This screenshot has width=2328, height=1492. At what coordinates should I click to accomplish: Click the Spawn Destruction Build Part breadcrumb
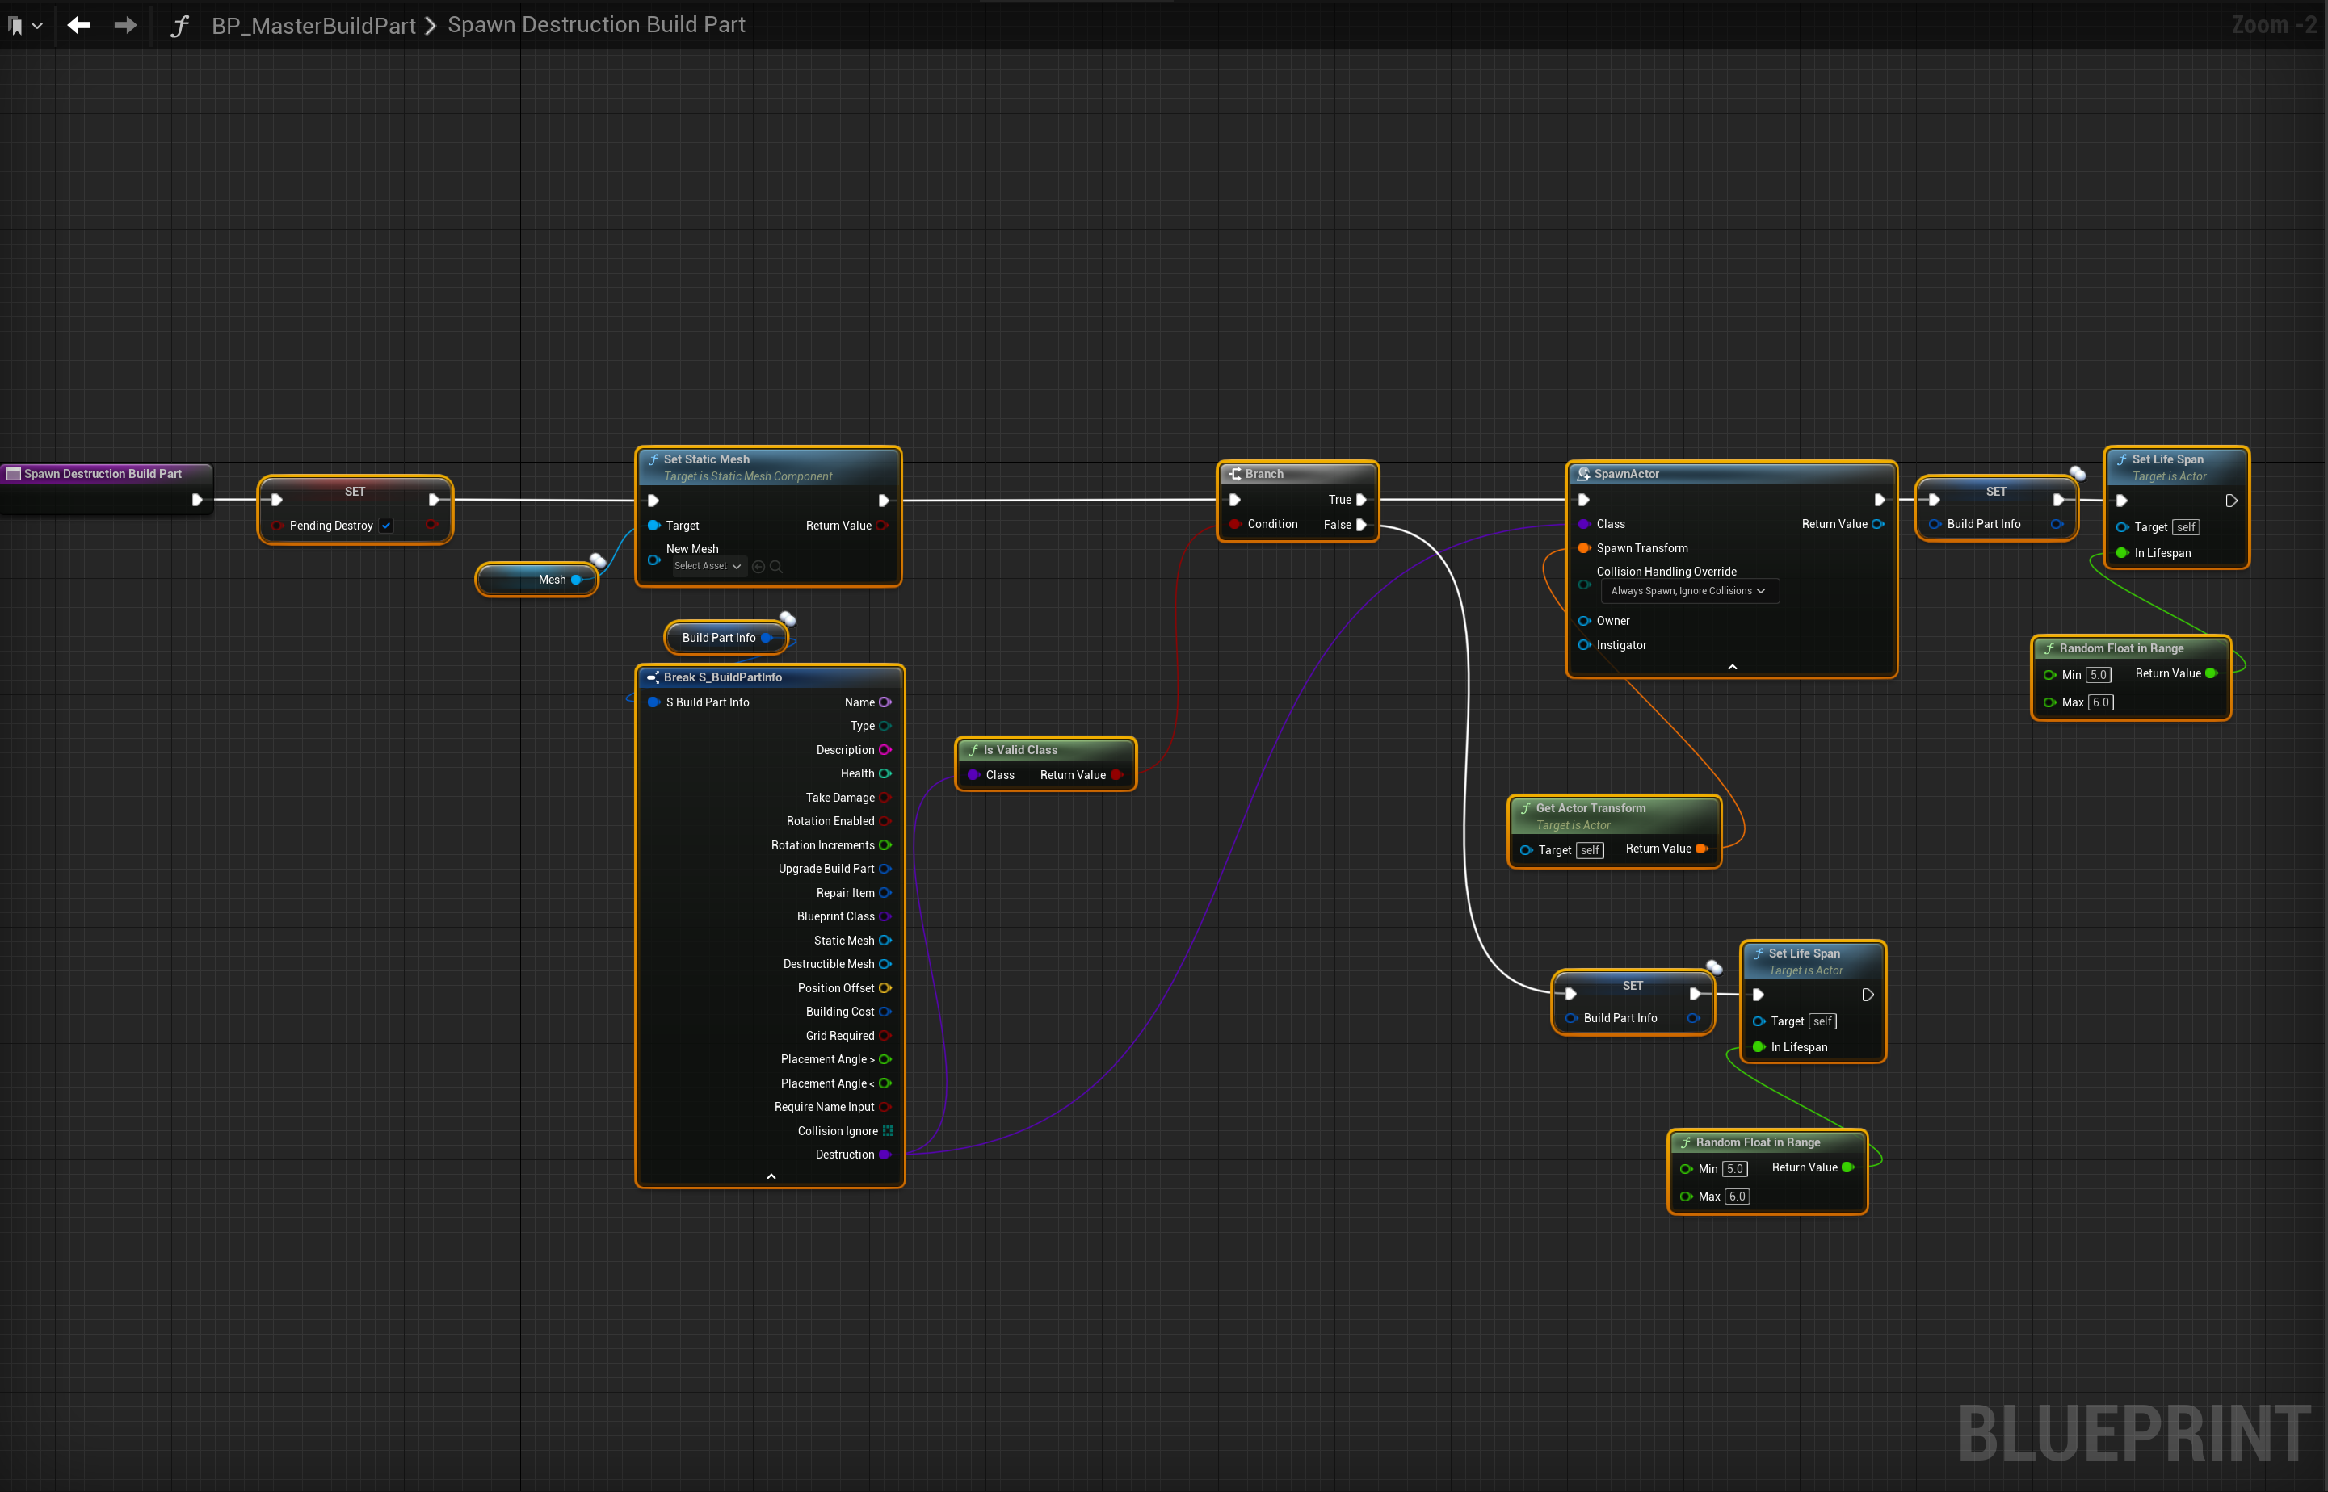click(x=596, y=25)
